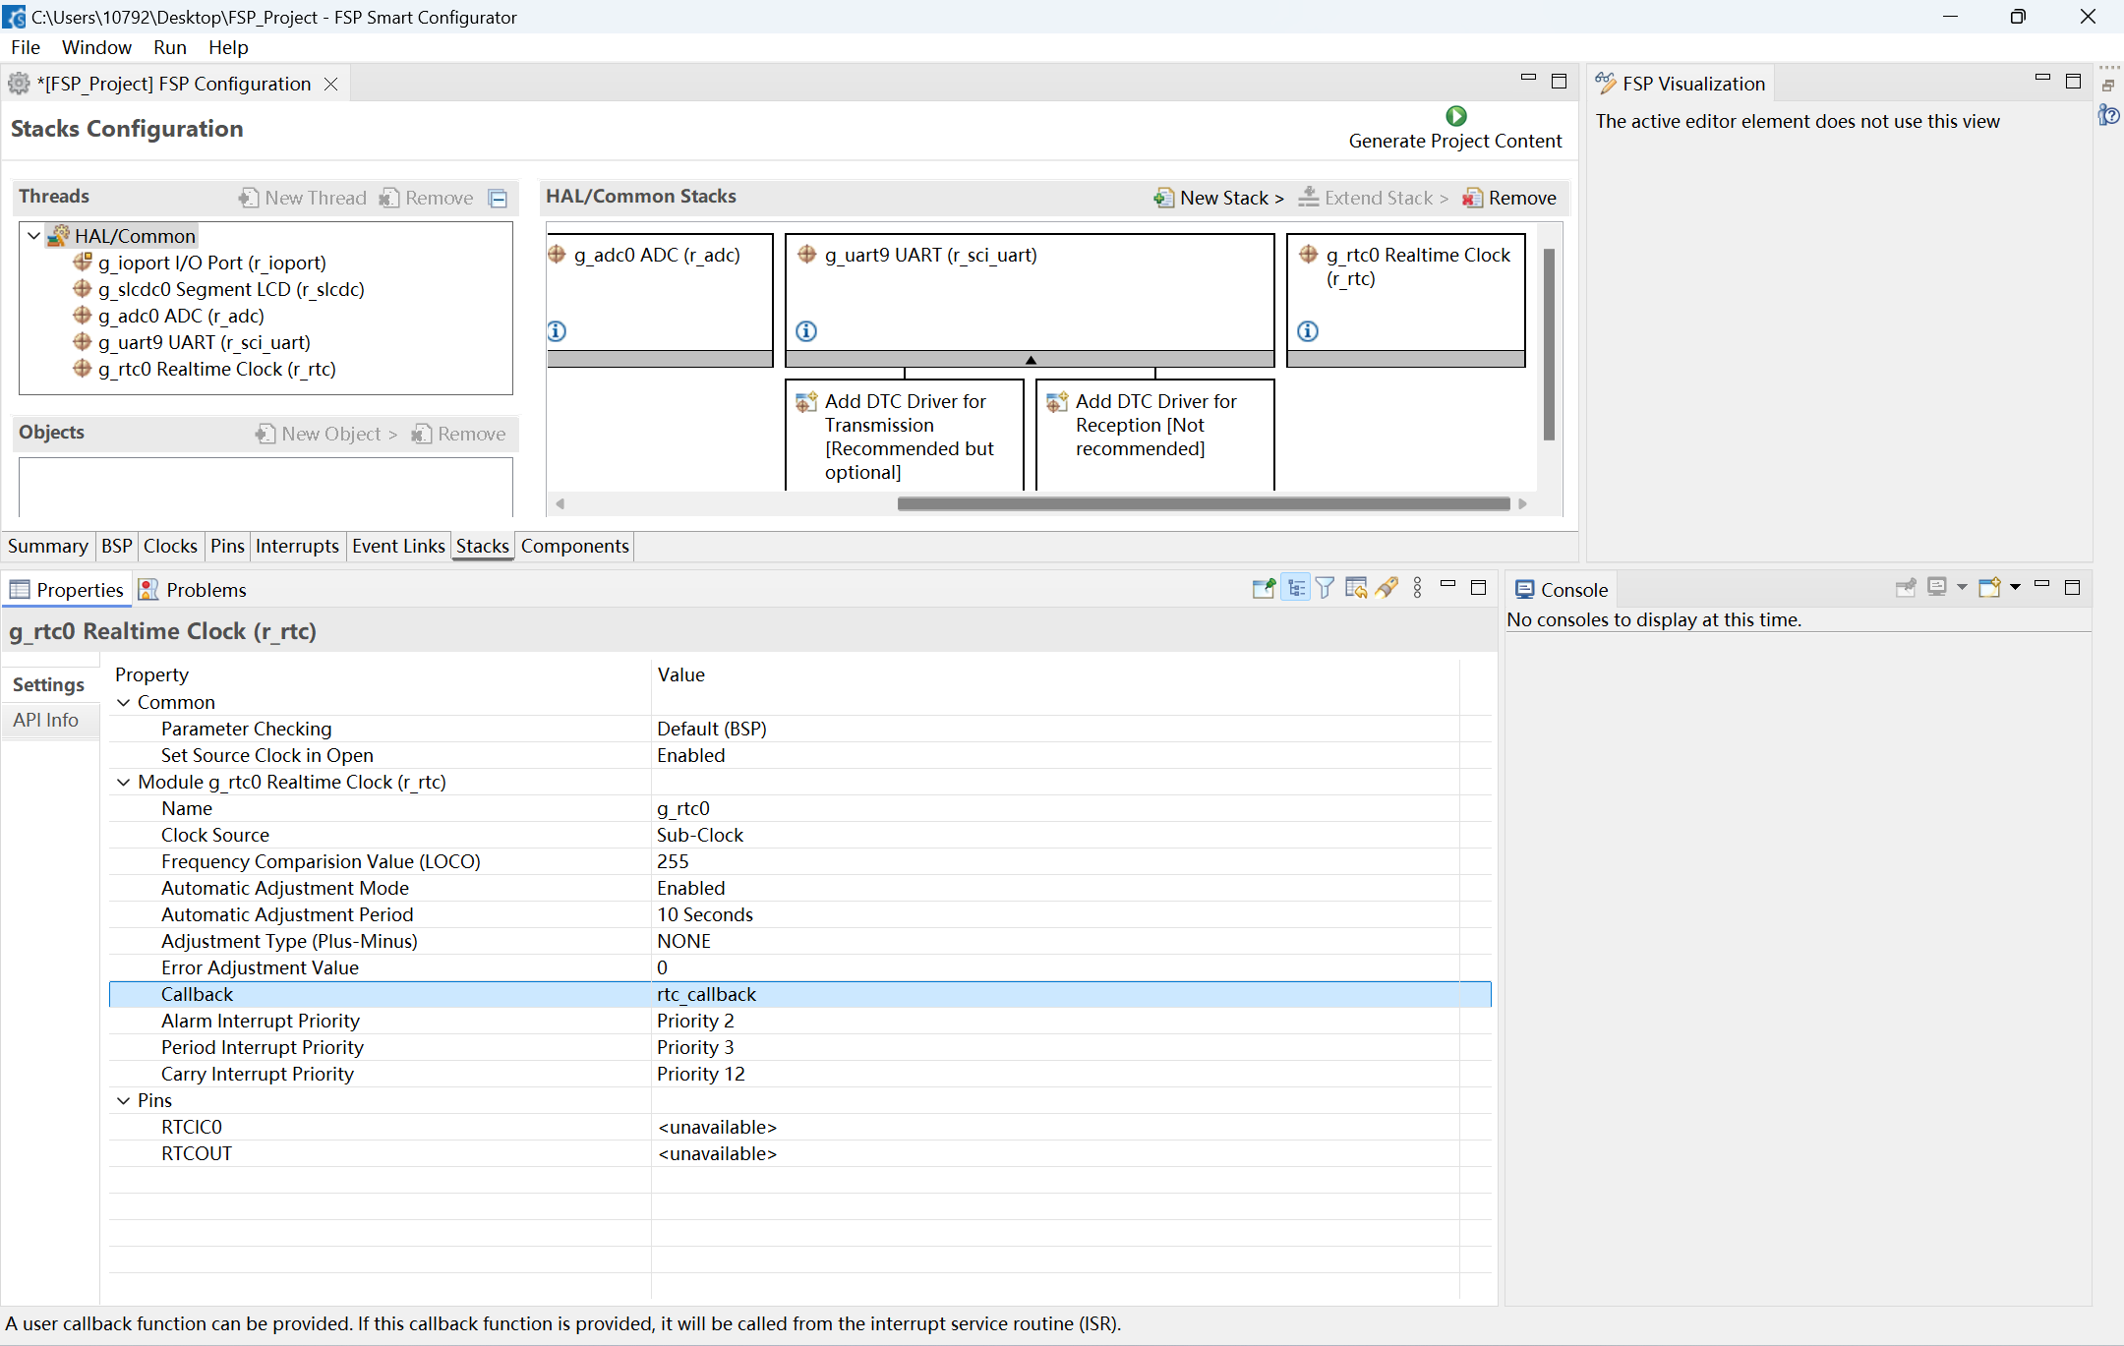Open the New Stack menu
2124x1346 pixels.
click(x=1219, y=198)
